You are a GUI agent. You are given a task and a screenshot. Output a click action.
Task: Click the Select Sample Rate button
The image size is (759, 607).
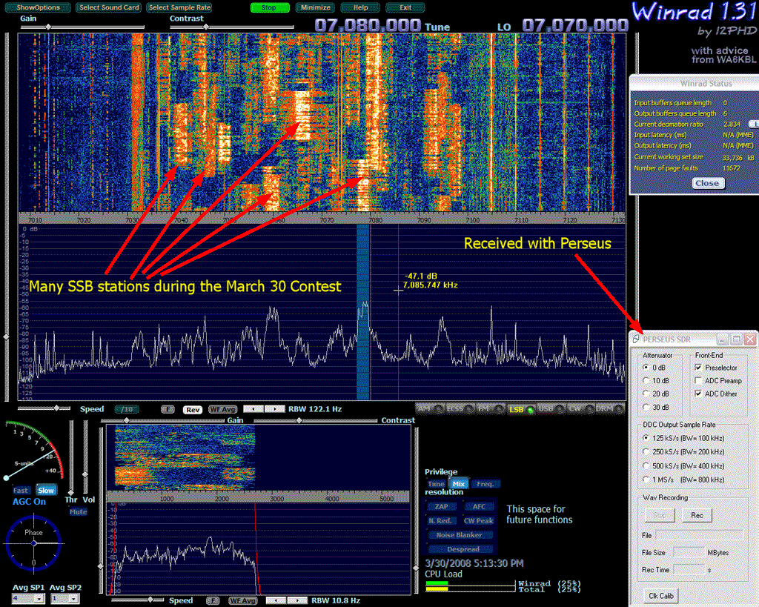click(x=179, y=7)
